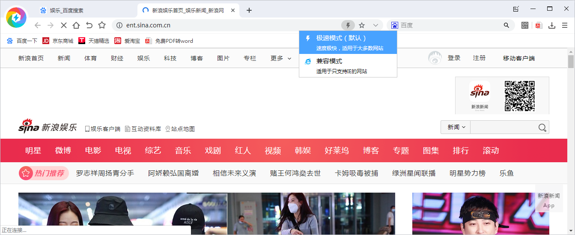Open 韩娱 in red menu bar
Viewport: 575px width, 235px height.
pyautogui.click(x=303, y=151)
